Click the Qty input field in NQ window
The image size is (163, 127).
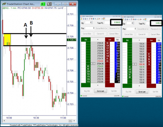tap(90, 23)
